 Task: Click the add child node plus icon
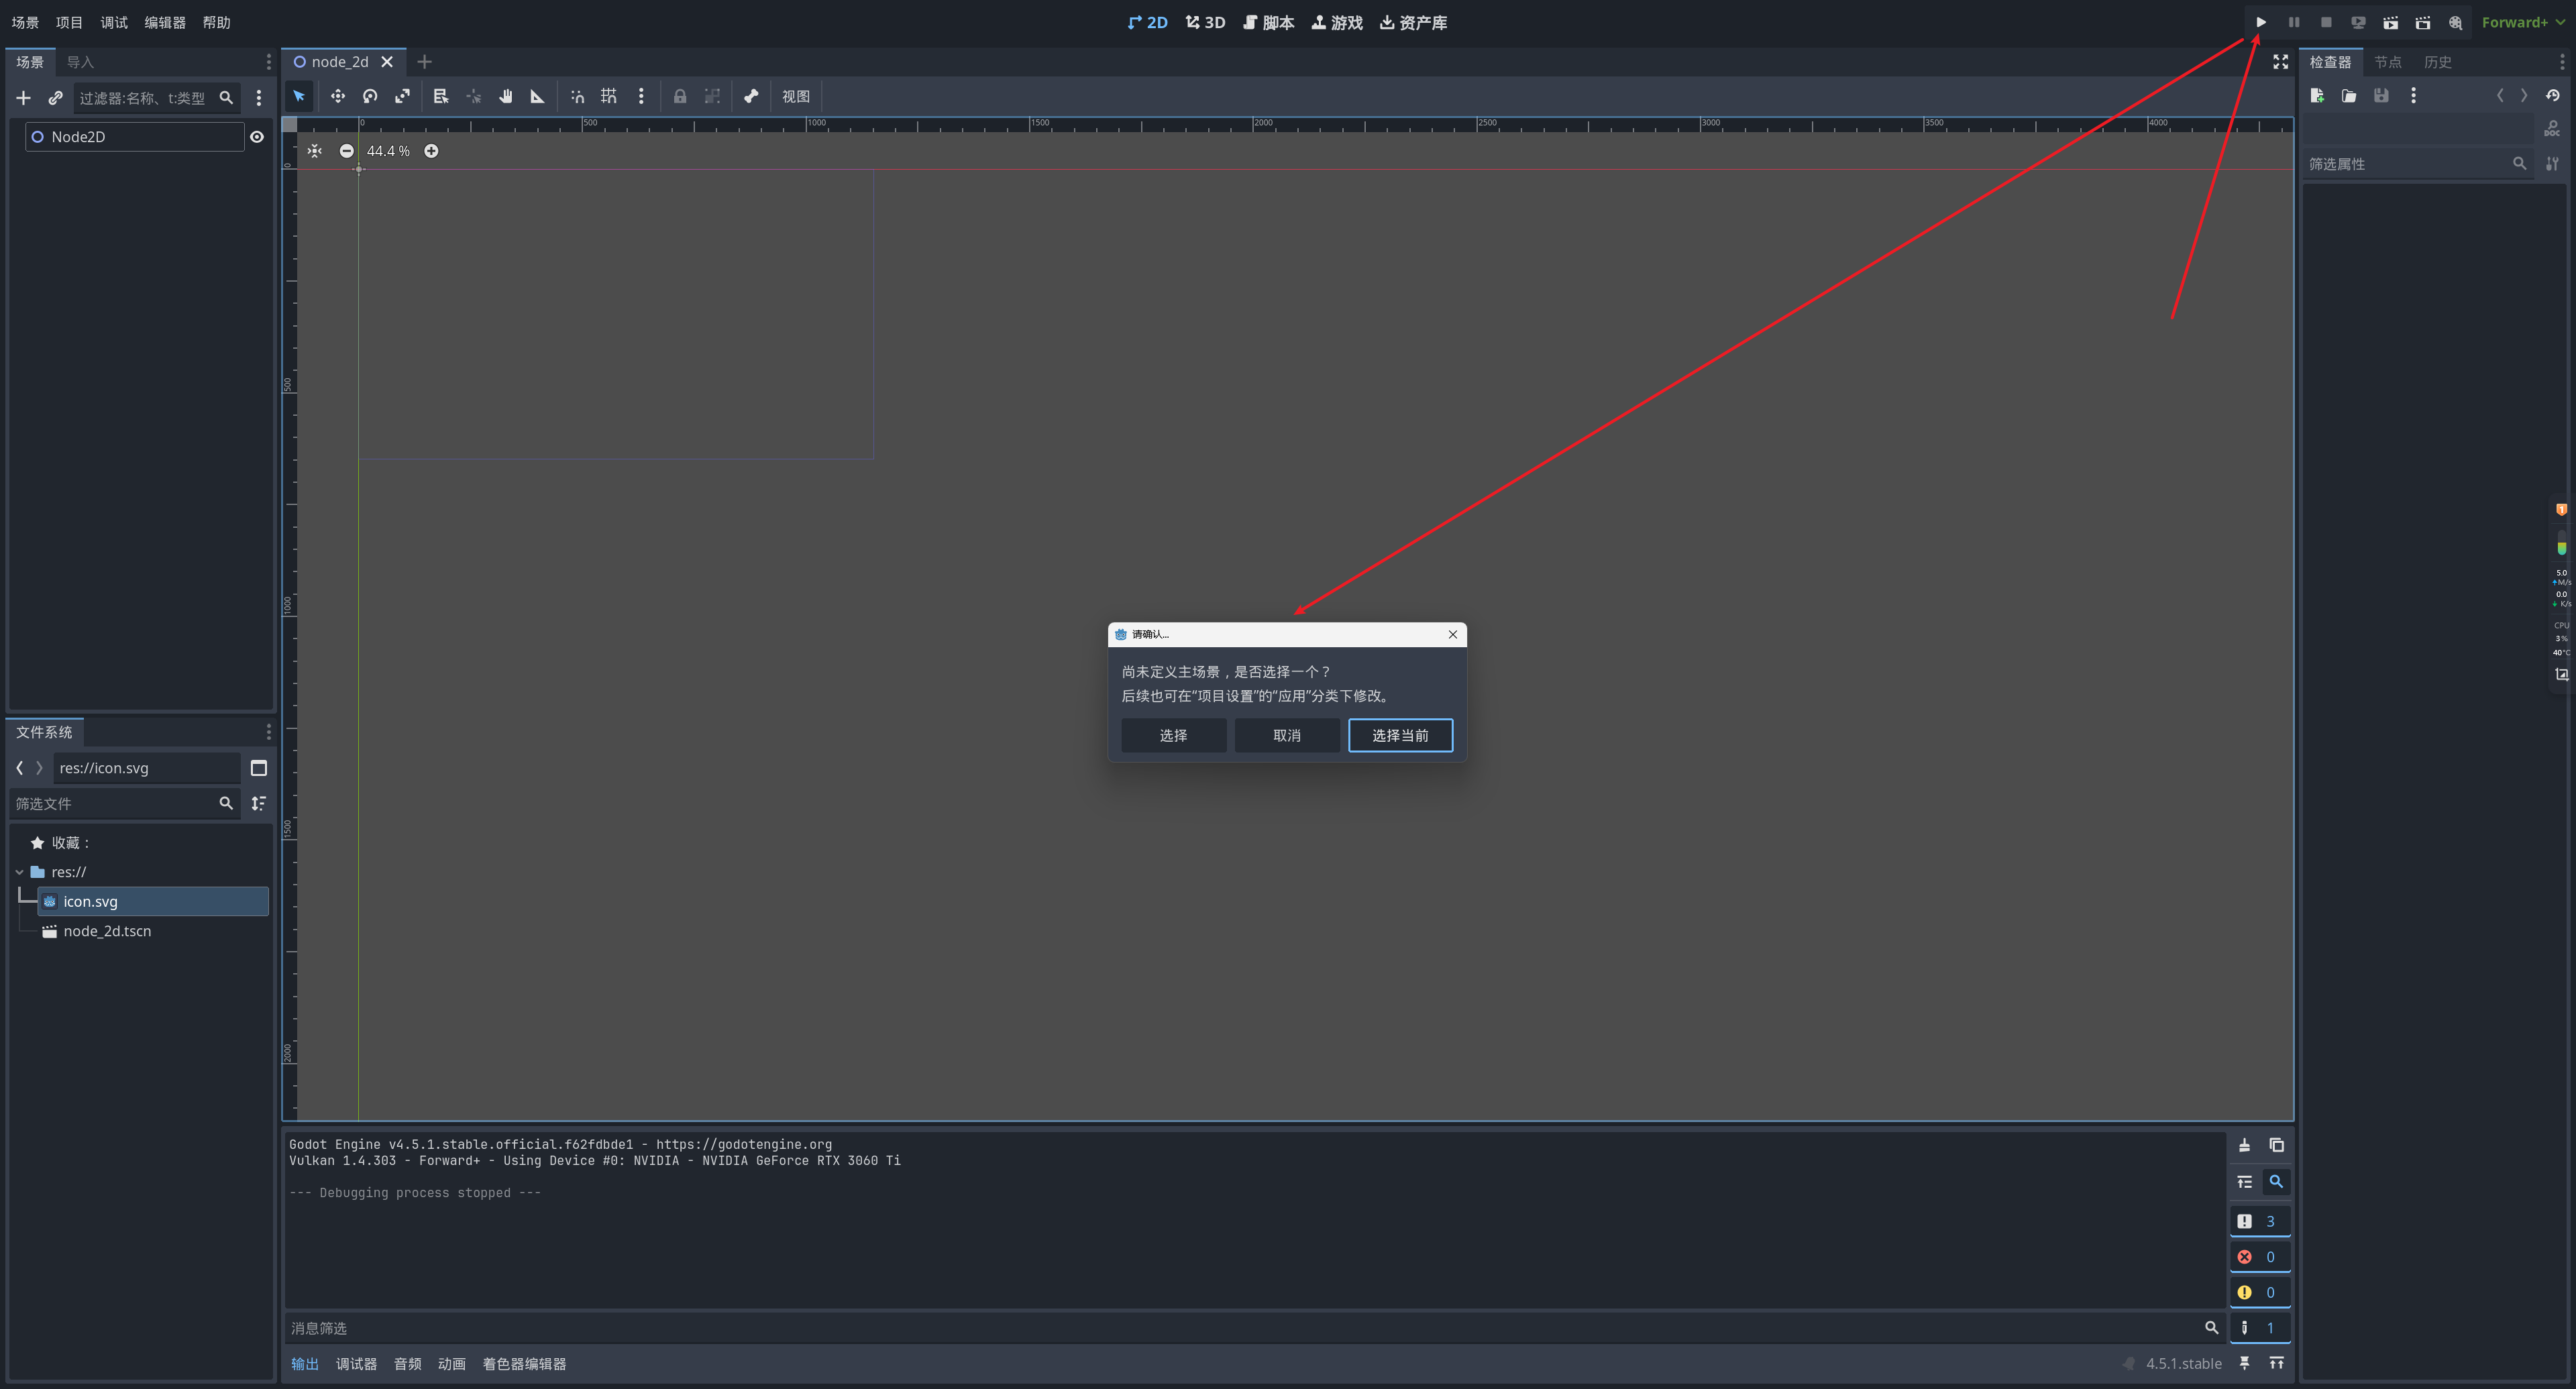tap(23, 98)
